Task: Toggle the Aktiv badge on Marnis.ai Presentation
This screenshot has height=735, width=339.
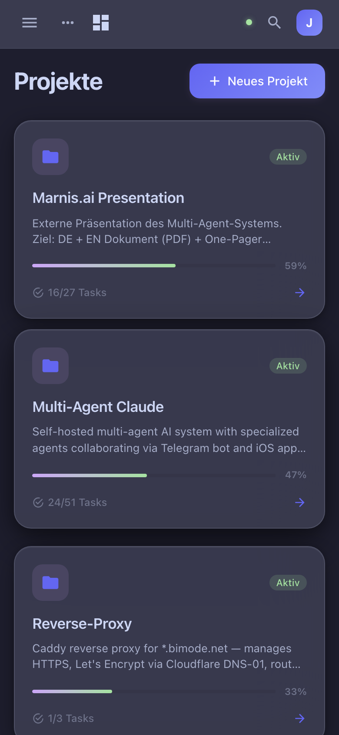Action: click(x=288, y=157)
